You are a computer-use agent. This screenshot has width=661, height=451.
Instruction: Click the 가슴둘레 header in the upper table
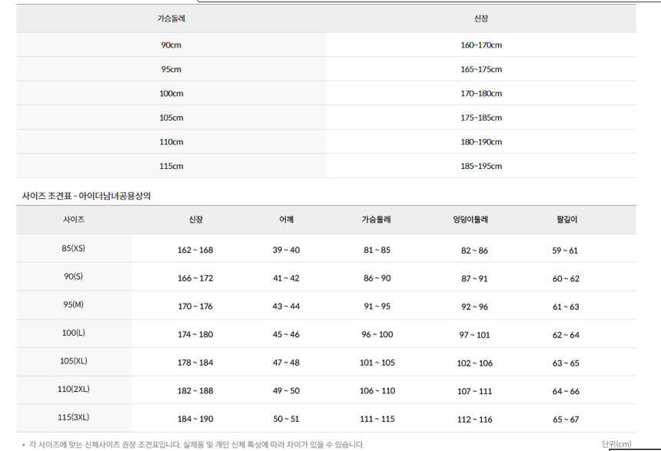coord(171,18)
